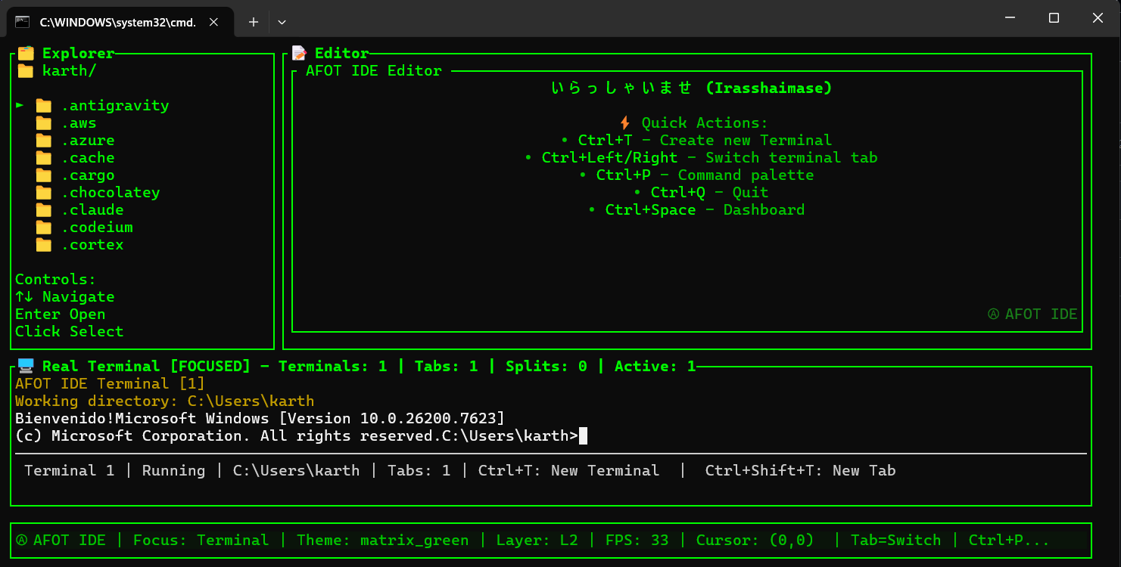Viewport: 1121px width, 567px height.
Task: Click the .chocolatey folder icon
Action: pyautogui.click(x=43, y=192)
